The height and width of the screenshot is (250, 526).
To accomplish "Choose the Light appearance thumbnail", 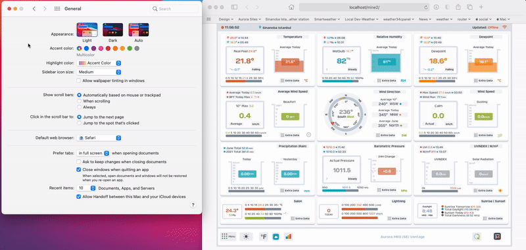I will [x=87, y=30].
